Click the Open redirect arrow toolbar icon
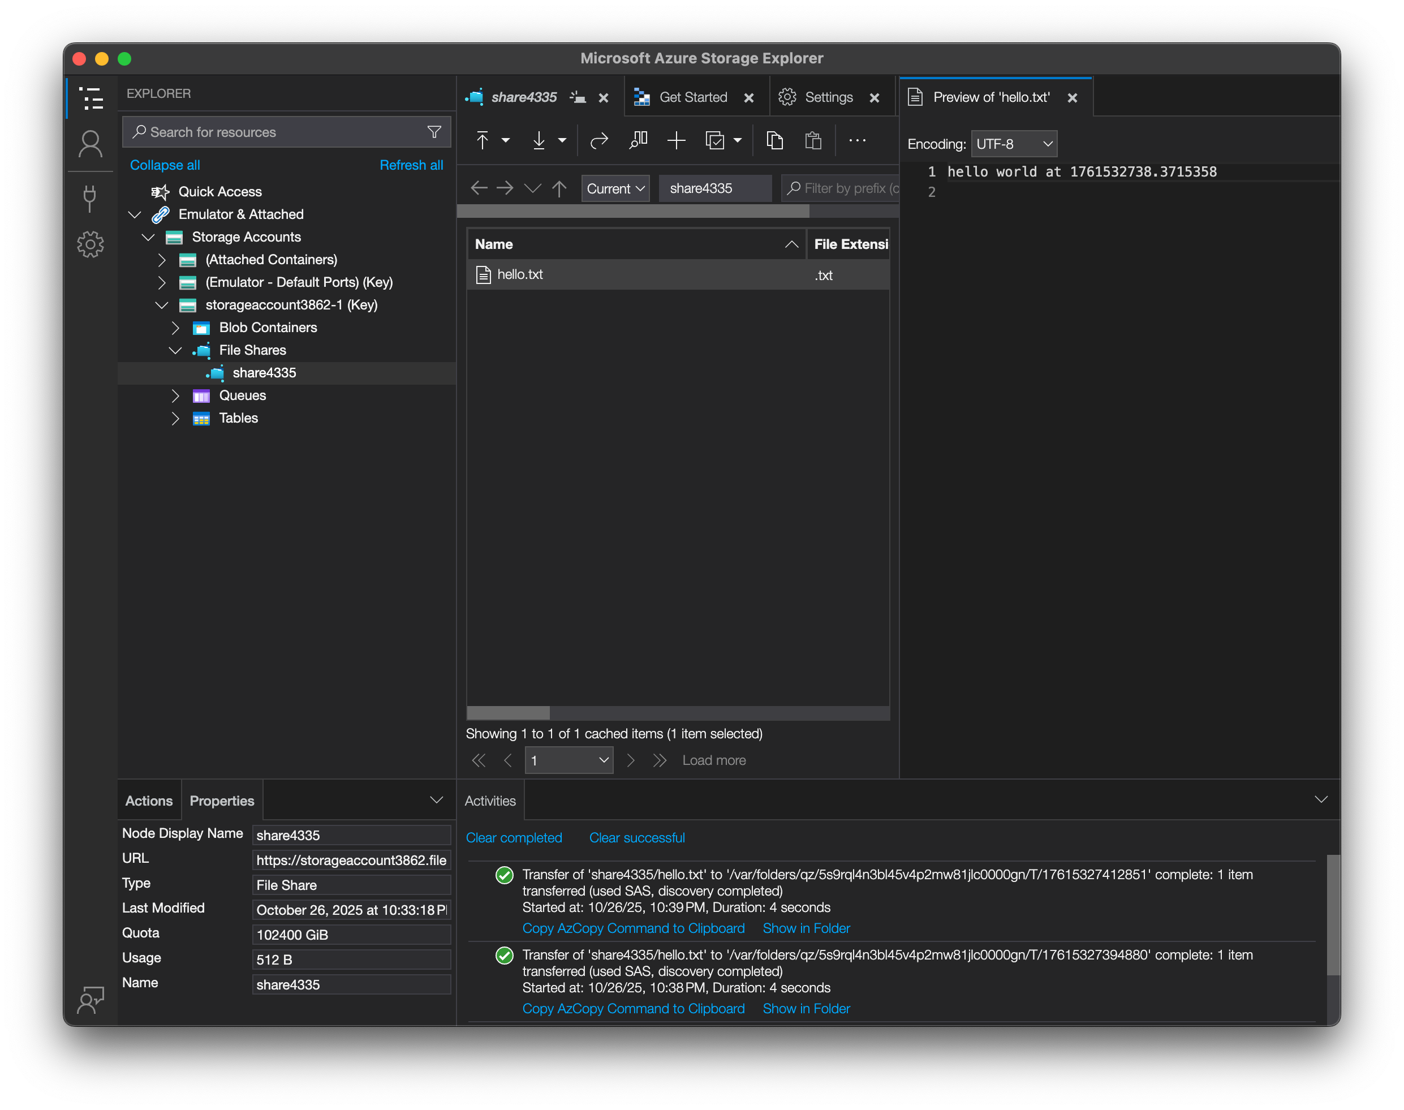This screenshot has height=1110, width=1404. (x=598, y=140)
